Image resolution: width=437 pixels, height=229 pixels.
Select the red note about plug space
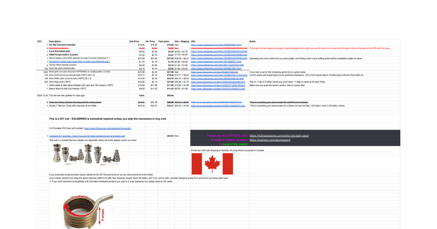tap(320, 48)
